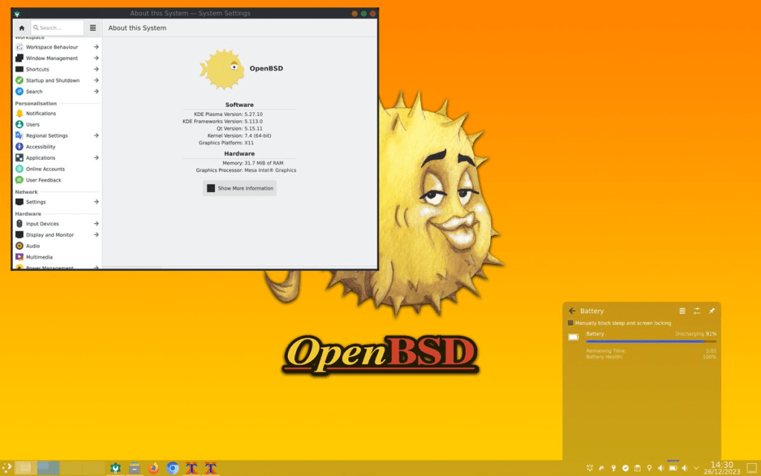Click the Show More Information button
Screen dimensions: 761x476
click(240, 188)
